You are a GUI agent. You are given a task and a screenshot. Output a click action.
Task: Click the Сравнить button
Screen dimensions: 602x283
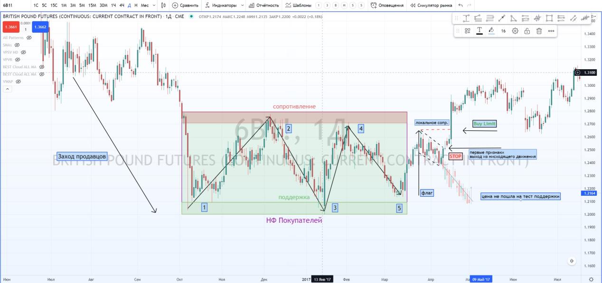pos(182,5)
